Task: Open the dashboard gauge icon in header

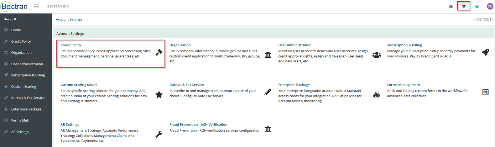Action: click(x=451, y=6)
